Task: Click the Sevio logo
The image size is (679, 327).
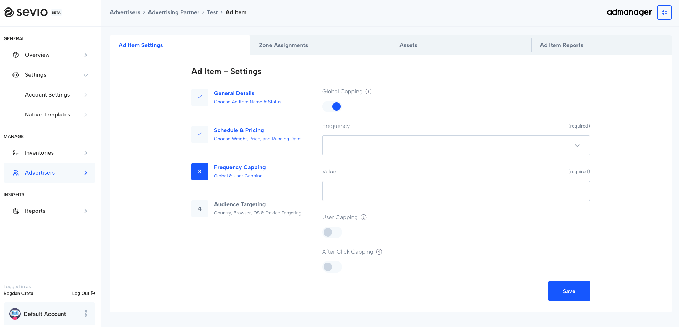Action: (x=26, y=12)
